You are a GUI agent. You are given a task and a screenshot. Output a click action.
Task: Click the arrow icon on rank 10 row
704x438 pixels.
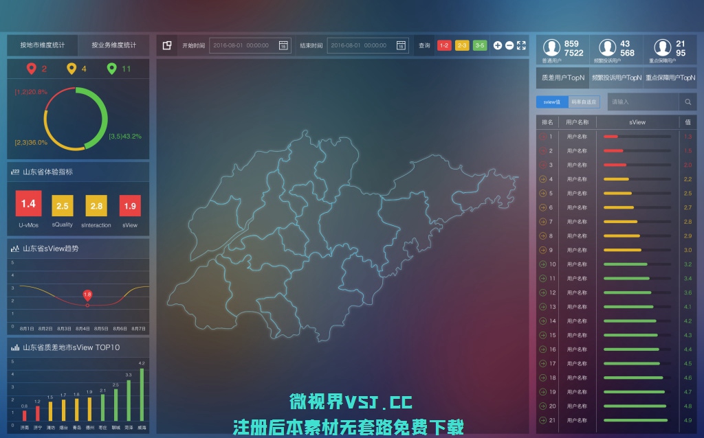coord(543,264)
